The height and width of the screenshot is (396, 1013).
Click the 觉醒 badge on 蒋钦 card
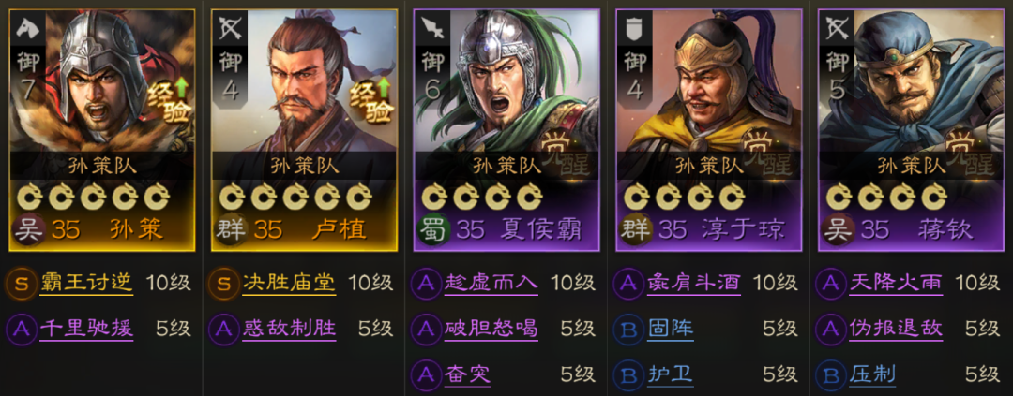pyautogui.click(x=974, y=152)
